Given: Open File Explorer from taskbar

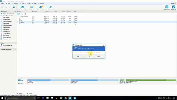Looking at the screenshot, I should point(48,98).
